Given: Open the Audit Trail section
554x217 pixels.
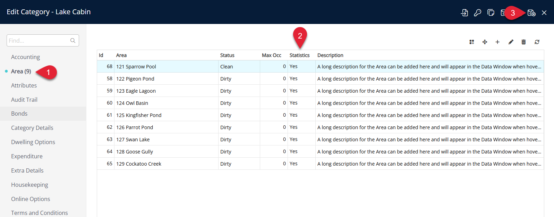Looking at the screenshot, I should pyautogui.click(x=24, y=100).
